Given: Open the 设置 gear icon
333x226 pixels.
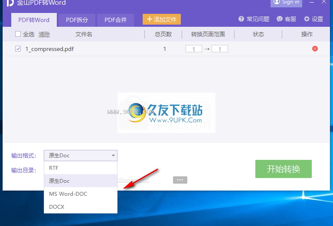Looking at the screenshot, I should click(307, 19).
